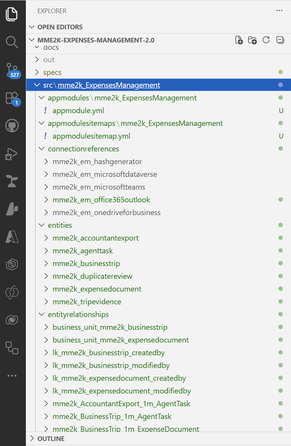Image resolution: width=291 pixels, height=446 pixels.
Task: Expand mme2k_em_hashgenerator folder
Action: pyautogui.click(x=158, y=161)
